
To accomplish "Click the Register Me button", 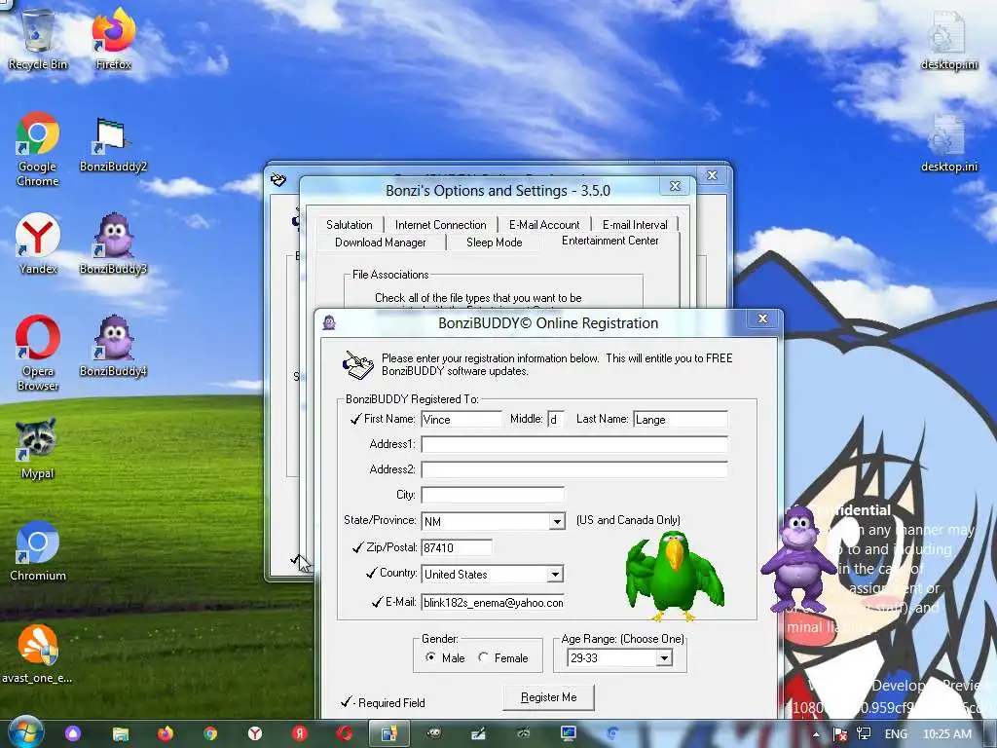I will 549,697.
